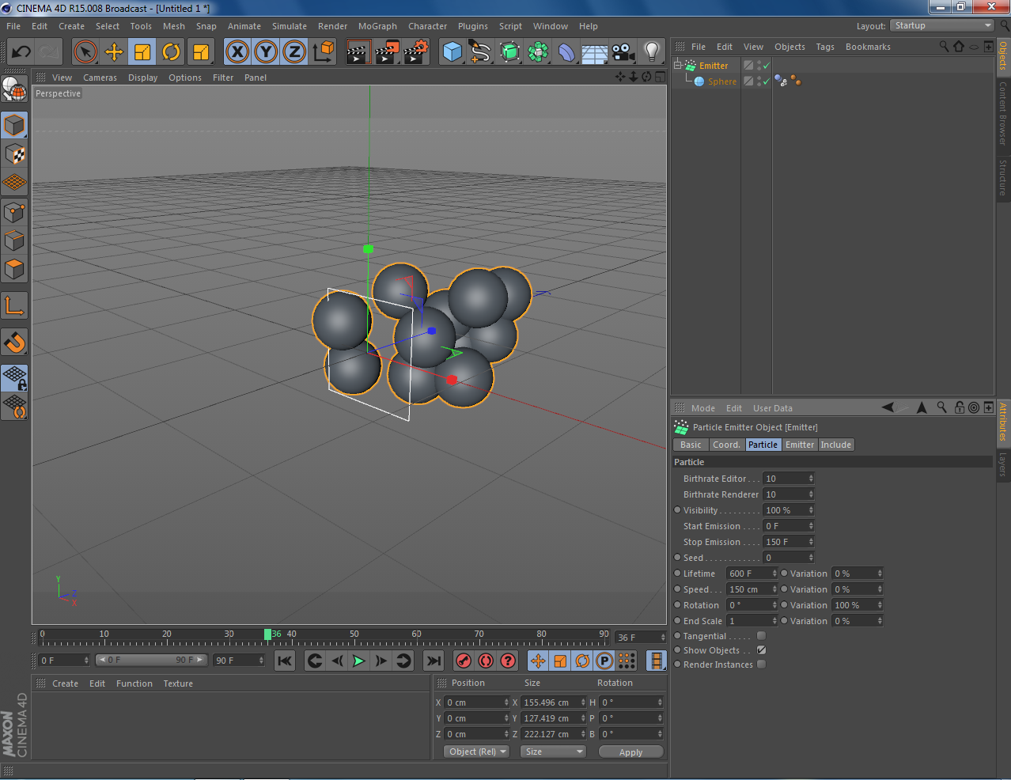Click the green timeline playhead marker
Viewport: 1011px width, 780px height.
pyautogui.click(x=267, y=634)
